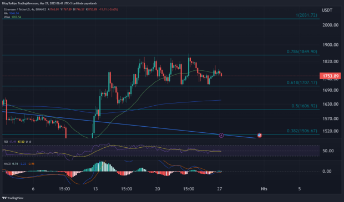Click the MA indicator legend entry
This screenshot has width=344, height=202.
pos(12,13)
